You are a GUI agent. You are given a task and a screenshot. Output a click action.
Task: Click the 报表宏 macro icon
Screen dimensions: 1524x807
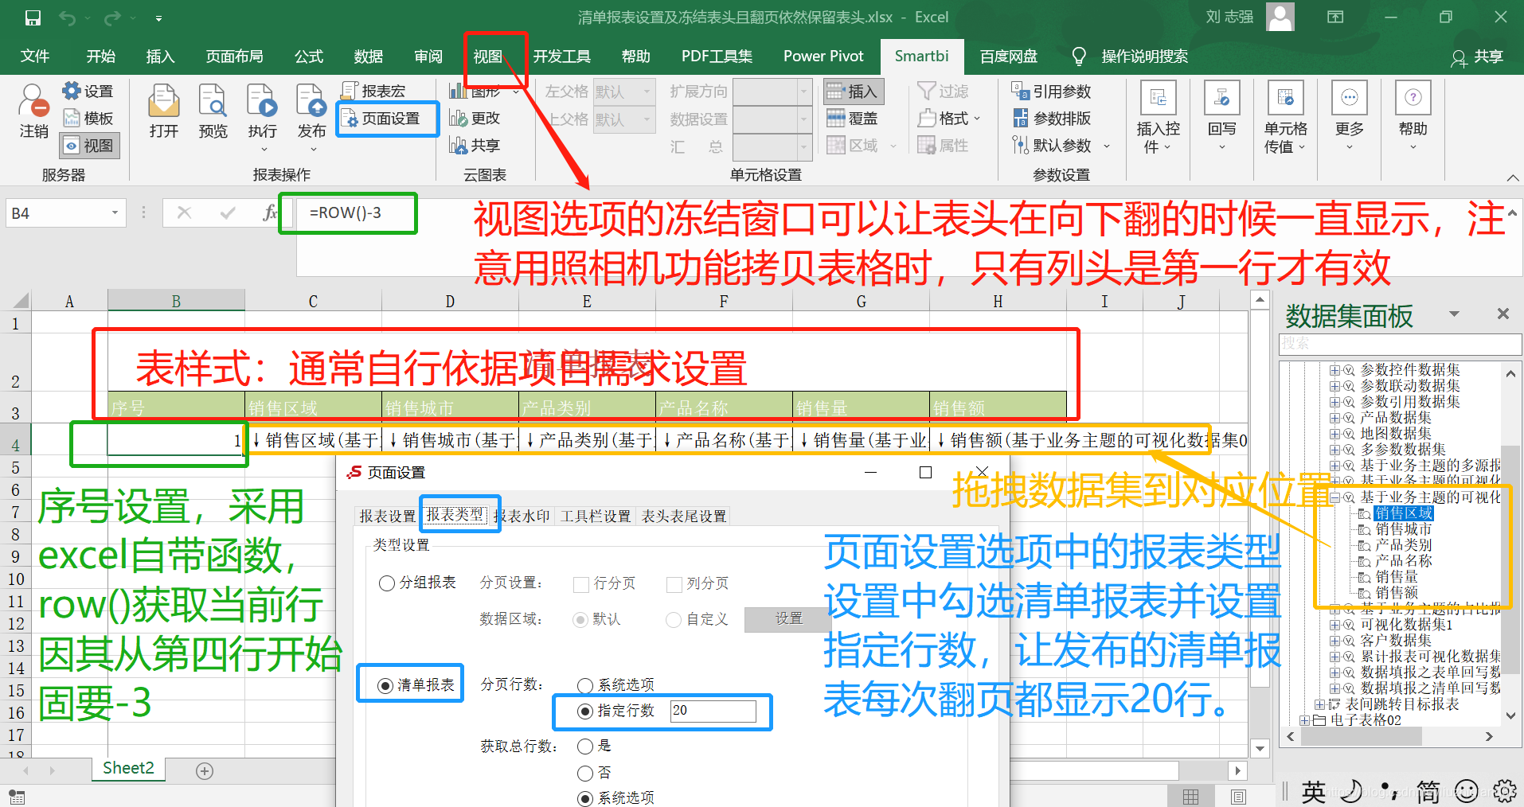(x=349, y=91)
